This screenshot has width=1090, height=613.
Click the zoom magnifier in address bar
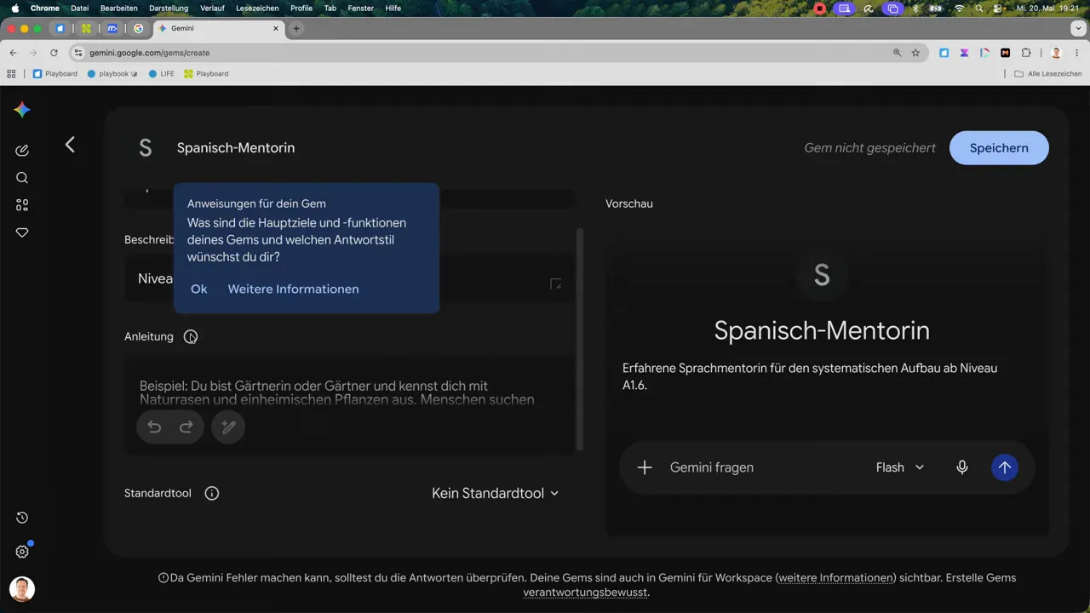tap(897, 53)
